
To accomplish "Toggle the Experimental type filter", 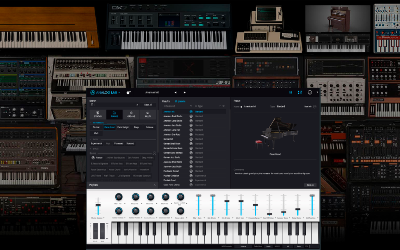I will [x=96, y=144].
